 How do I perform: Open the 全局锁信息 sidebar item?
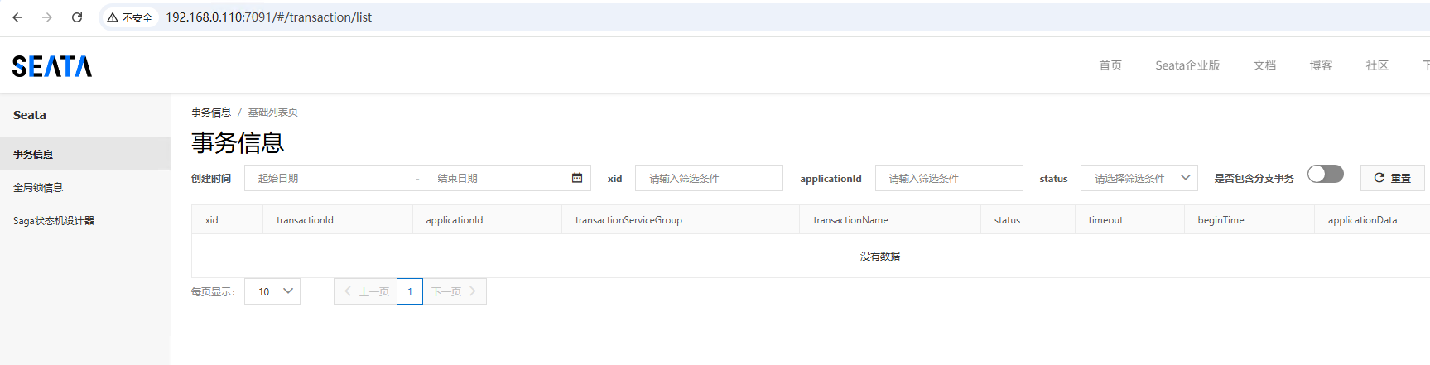pos(38,188)
